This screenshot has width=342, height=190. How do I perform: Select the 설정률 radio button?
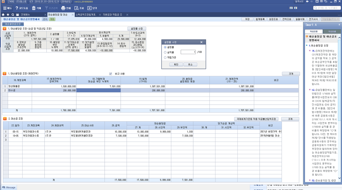pyautogui.click(x=165, y=47)
